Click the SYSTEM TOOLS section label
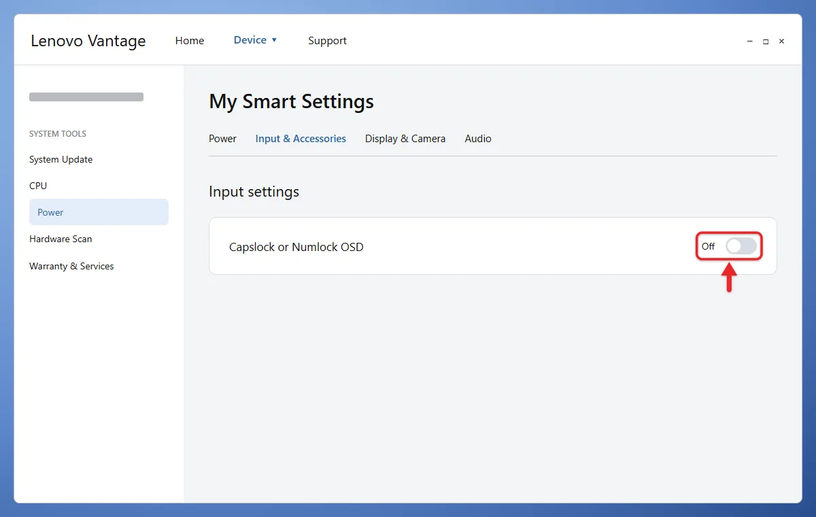Screen dimensions: 816x517 click(58, 134)
